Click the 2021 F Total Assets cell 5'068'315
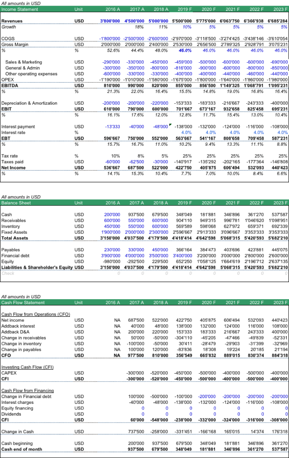The height and width of the screenshot is (458, 289). coord(230,238)
